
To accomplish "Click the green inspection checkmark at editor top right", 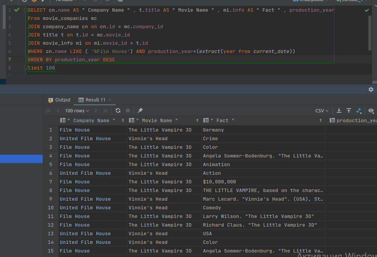I will pos(366,11).
